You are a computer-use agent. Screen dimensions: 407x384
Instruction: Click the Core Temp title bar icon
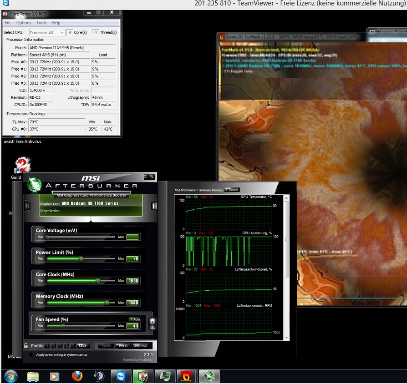(x=5, y=14)
